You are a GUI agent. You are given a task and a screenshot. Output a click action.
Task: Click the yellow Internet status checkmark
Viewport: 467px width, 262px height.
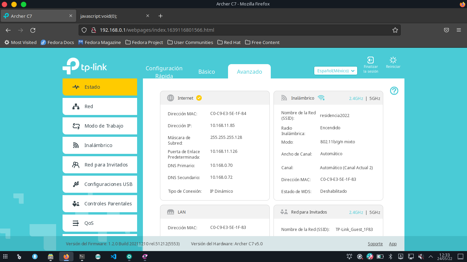click(199, 98)
